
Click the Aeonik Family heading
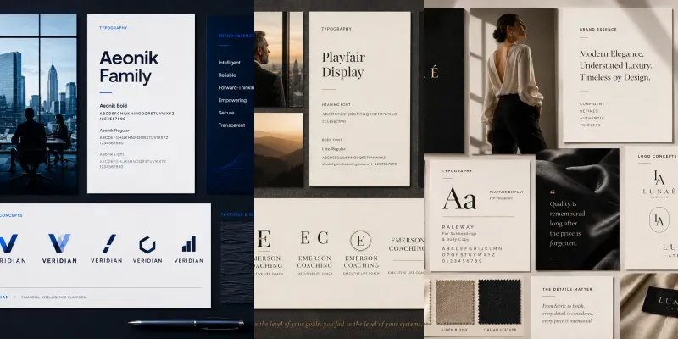click(129, 67)
